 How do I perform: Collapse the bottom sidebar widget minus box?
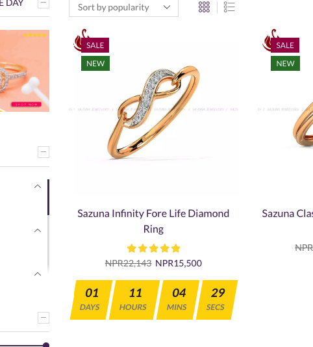tap(44, 318)
